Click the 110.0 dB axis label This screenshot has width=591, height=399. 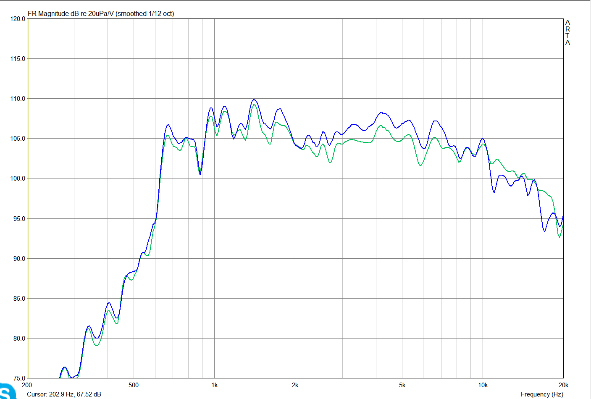pyautogui.click(x=18, y=99)
